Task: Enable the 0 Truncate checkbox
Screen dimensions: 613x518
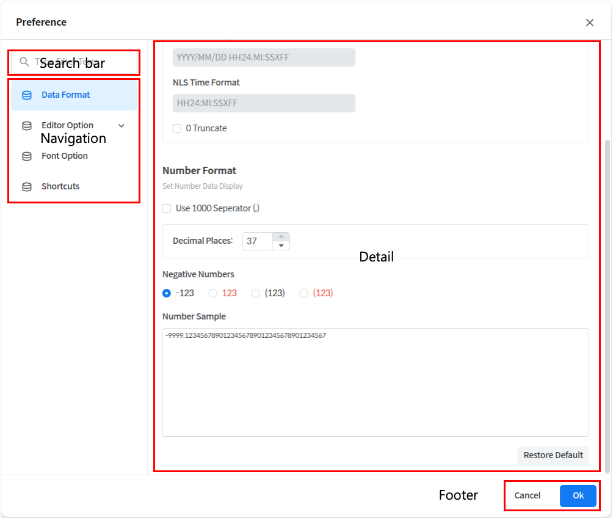Action: click(x=177, y=128)
